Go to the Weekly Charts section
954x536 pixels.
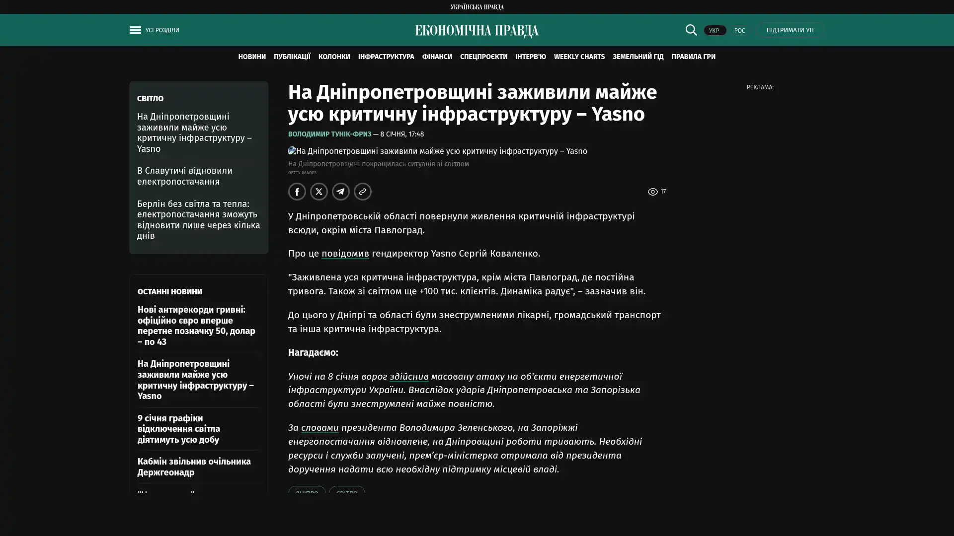(579, 57)
